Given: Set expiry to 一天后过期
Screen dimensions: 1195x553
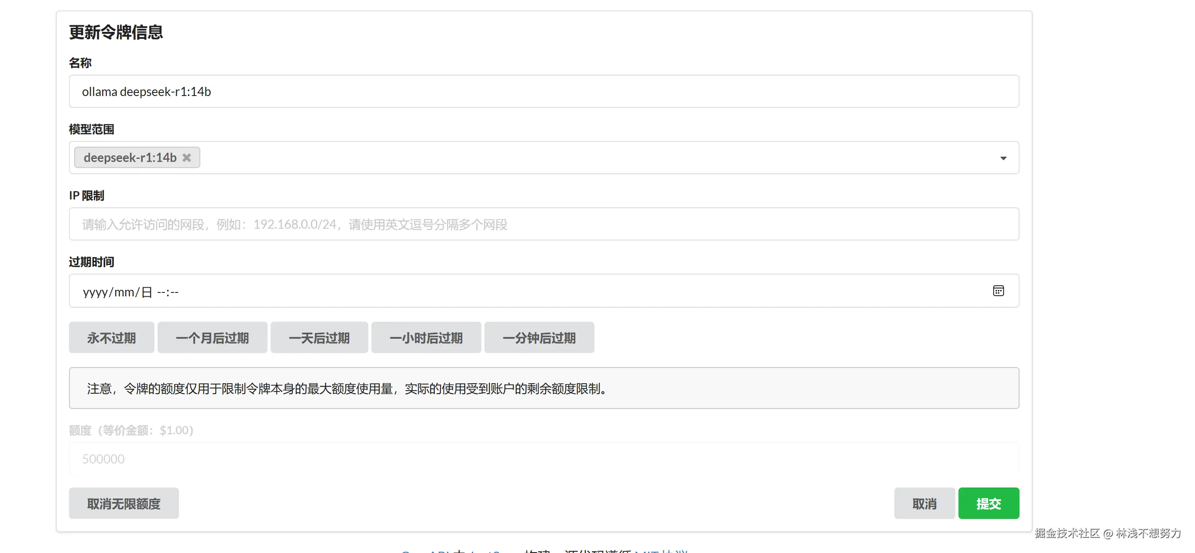Looking at the screenshot, I should coord(319,337).
